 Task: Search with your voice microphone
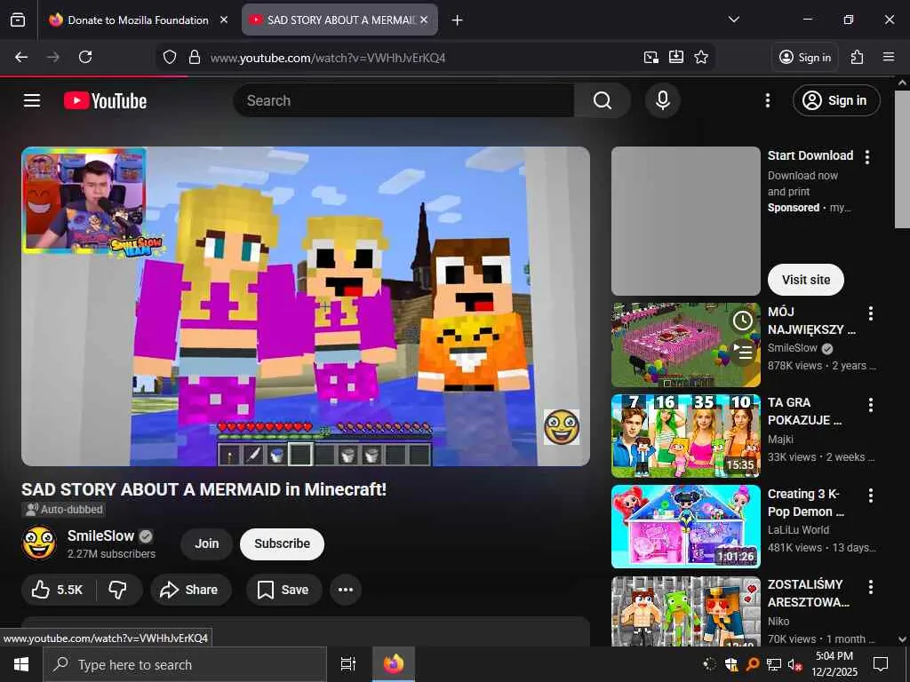pyautogui.click(x=663, y=100)
